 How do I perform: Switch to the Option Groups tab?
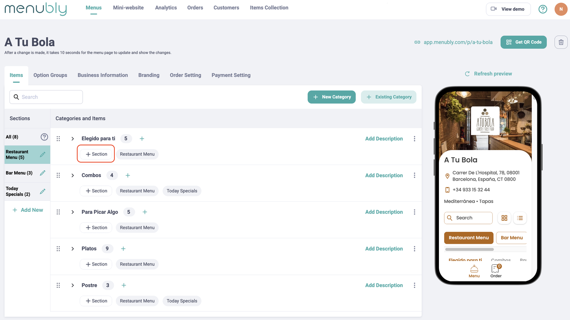point(50,75)
